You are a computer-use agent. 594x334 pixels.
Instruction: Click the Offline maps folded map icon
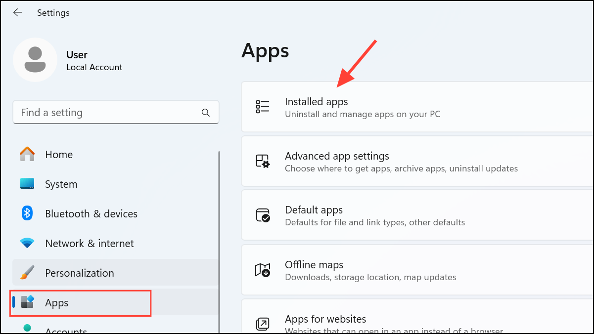pyautogui.click(x=263, y=270)
